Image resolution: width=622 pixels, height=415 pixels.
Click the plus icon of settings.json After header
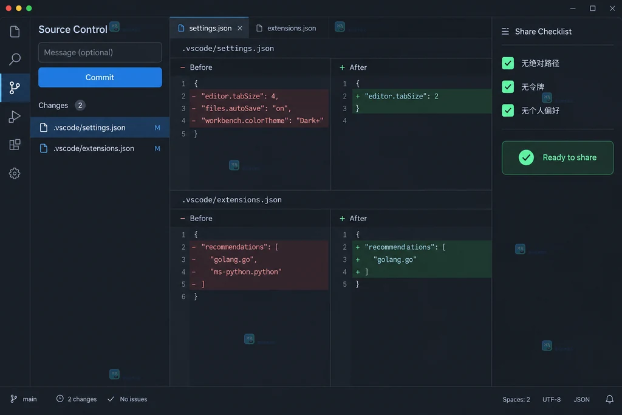pos(342,67)
